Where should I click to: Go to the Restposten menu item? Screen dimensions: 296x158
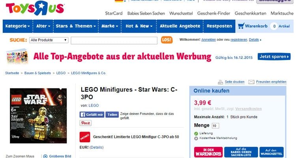click(219, 26)
